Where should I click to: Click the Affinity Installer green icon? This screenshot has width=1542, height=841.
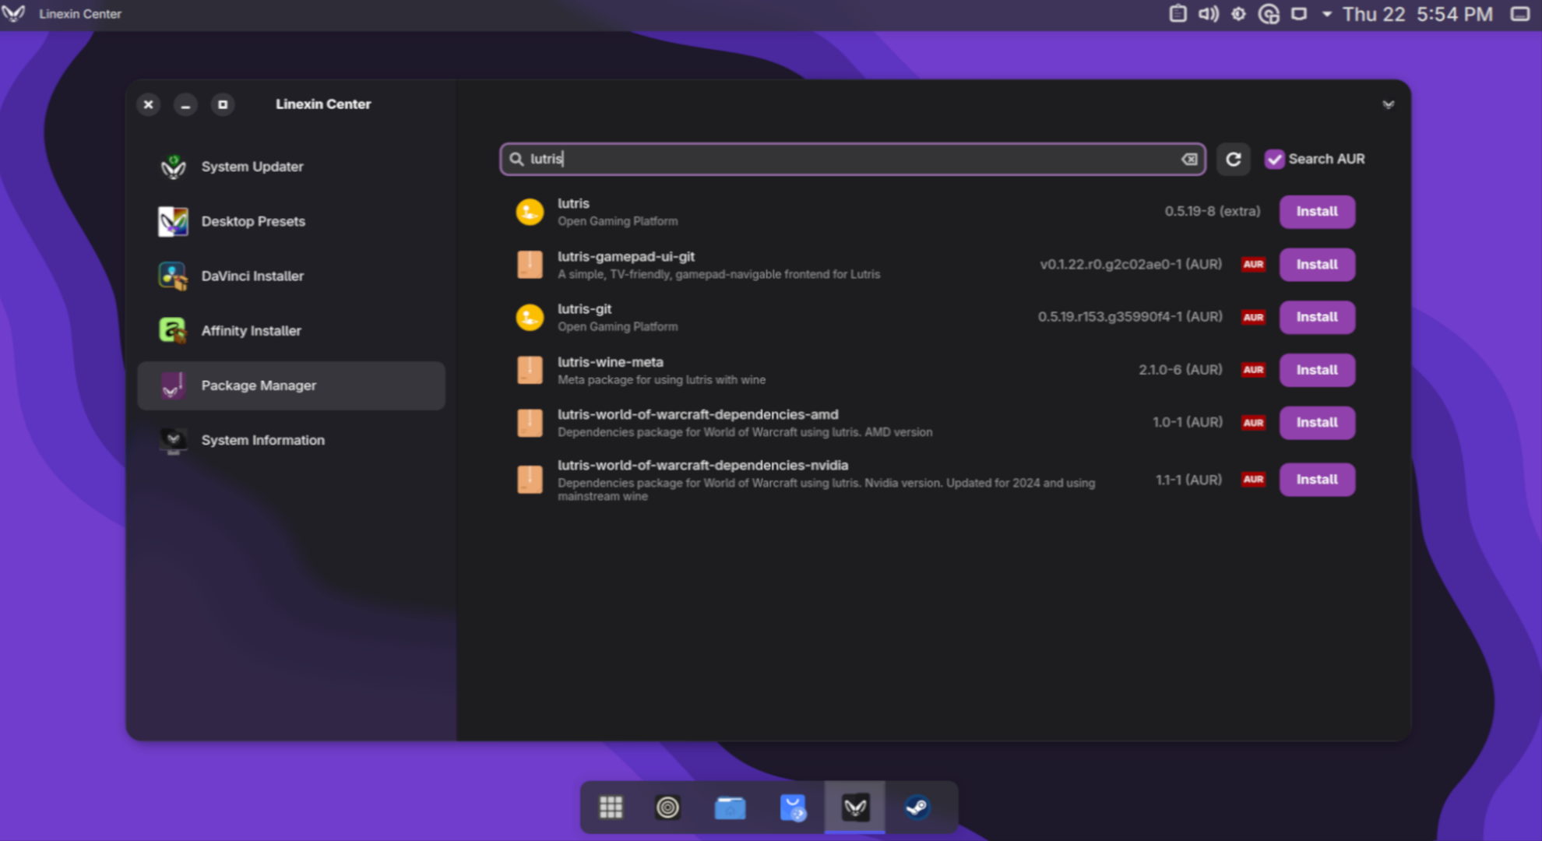(173, 330)
